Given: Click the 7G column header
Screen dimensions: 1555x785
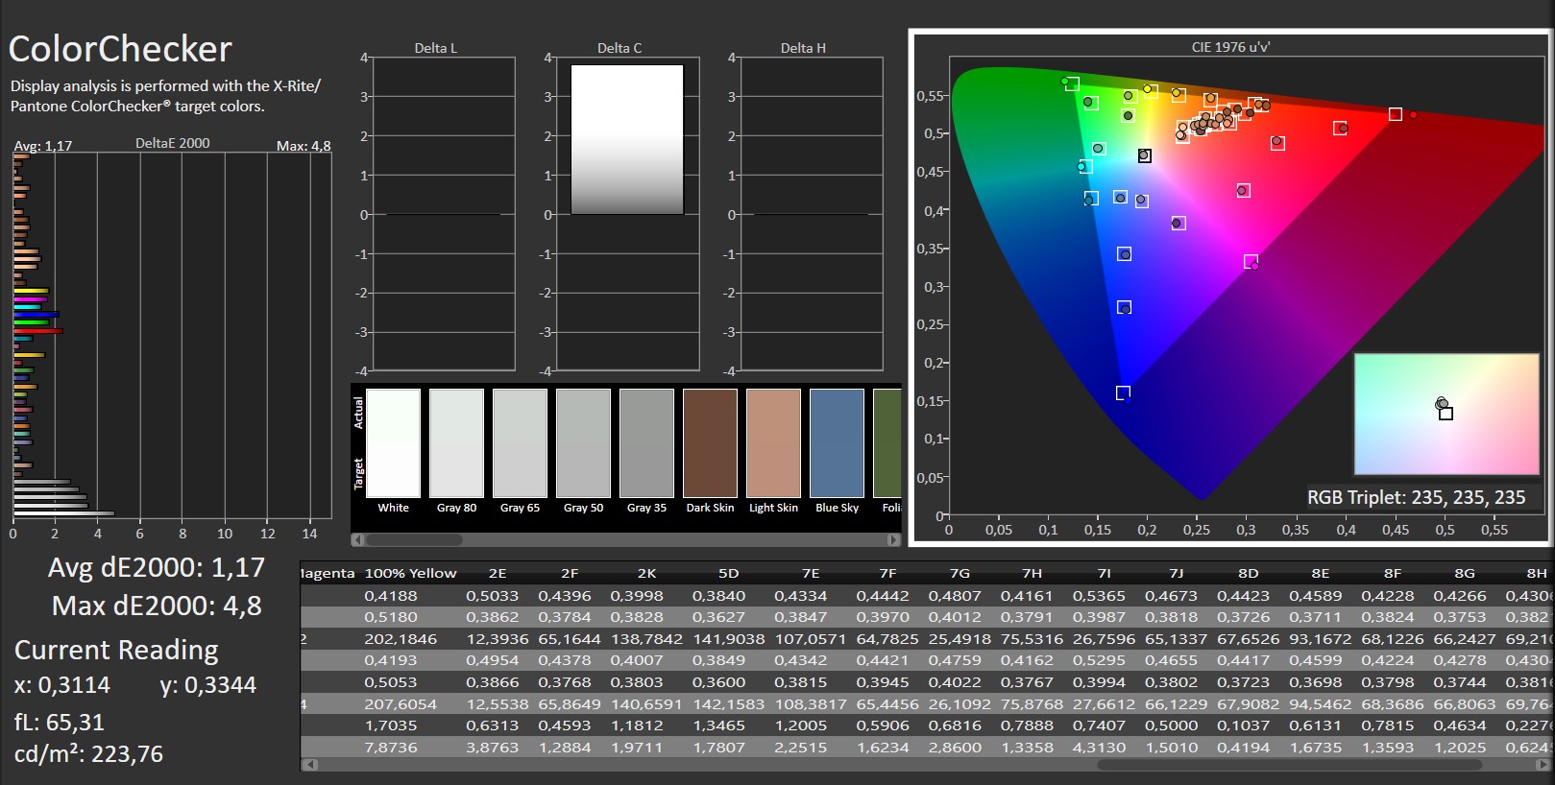Looking at the screenshot, I should point(960,573).
